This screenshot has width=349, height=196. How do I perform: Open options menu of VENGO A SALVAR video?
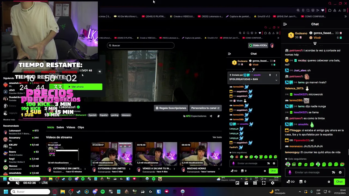[174, 169]
